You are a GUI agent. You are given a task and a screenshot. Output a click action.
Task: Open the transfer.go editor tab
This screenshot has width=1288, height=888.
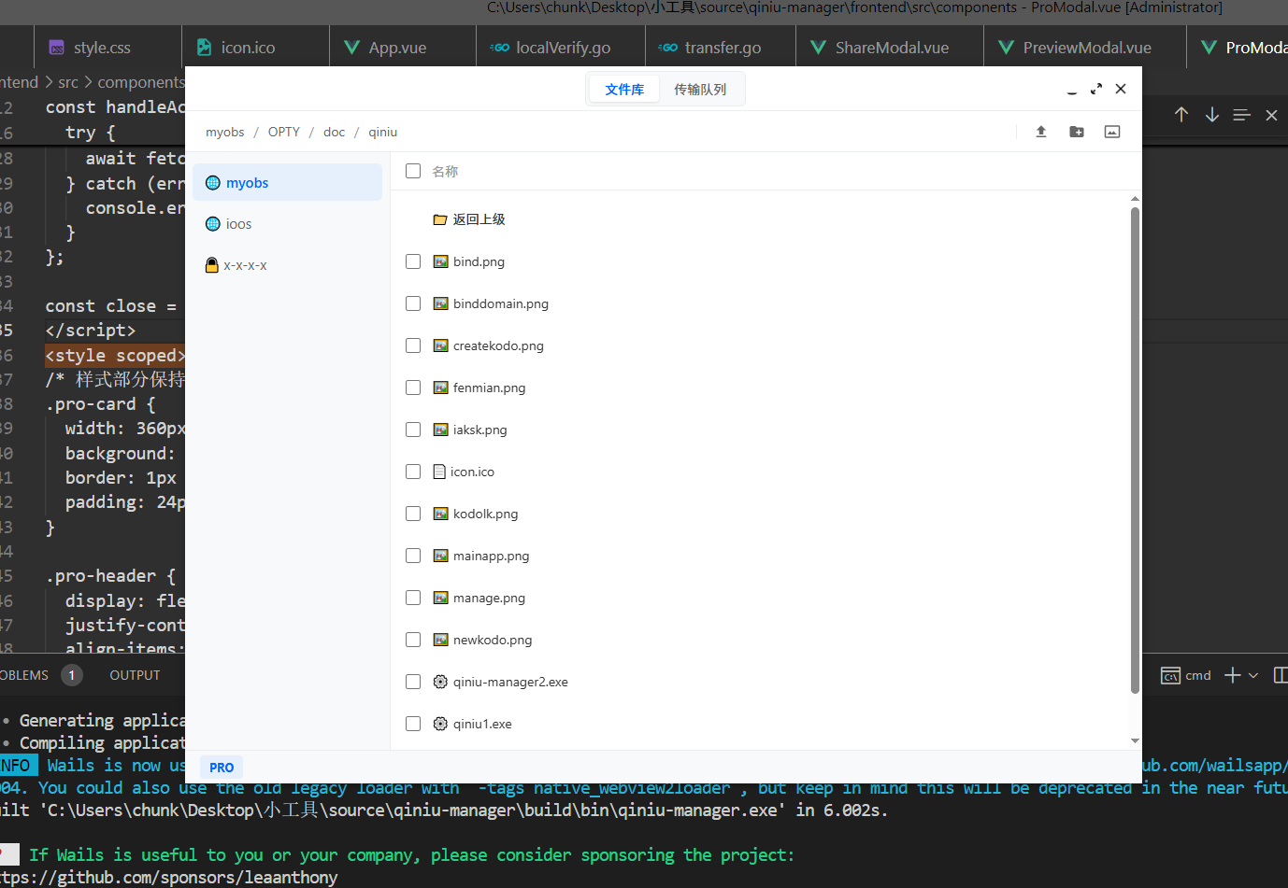click(x=723, y=48)
